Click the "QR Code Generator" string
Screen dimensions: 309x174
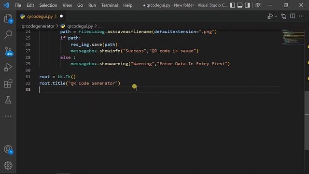[93, 83]
